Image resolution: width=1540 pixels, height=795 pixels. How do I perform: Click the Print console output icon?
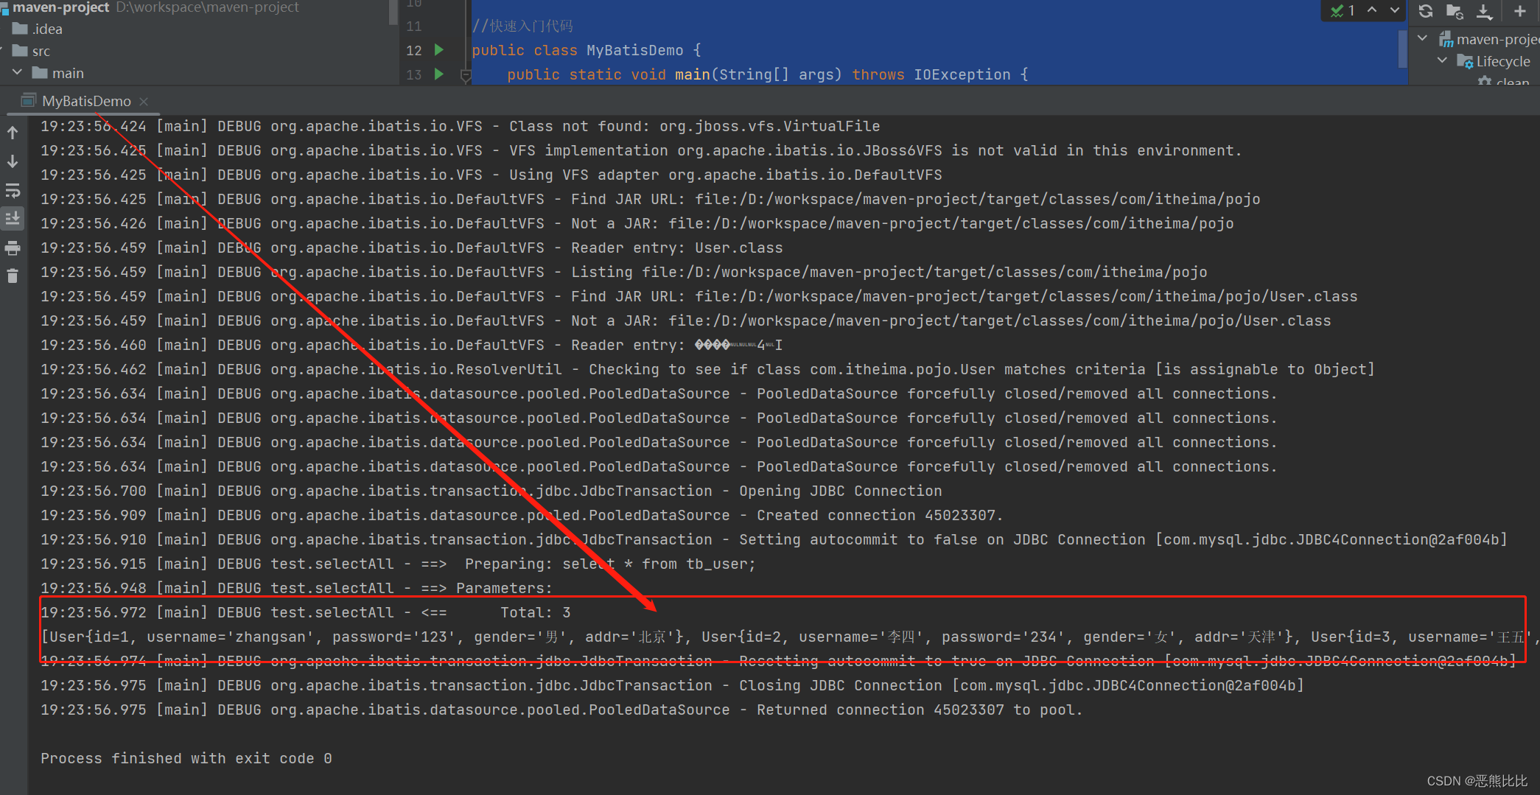point(13,248)
